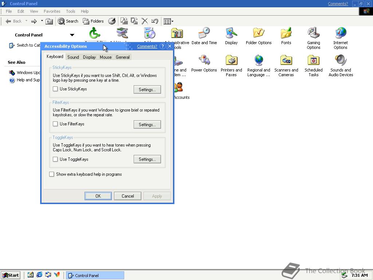Open Regional and Language options icon

point(259,66)
